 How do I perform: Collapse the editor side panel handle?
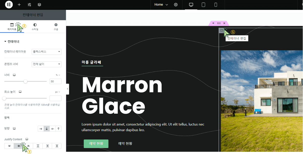pyautogui.click(x=68, y=89)
